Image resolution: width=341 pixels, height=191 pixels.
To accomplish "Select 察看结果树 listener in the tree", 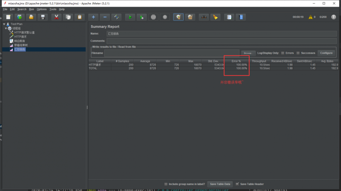I will click(21, 45).
